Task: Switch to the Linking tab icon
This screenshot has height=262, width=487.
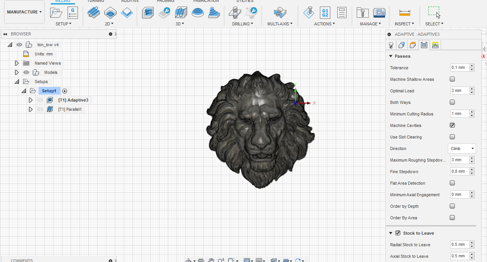Action: [x=435, y=45]
